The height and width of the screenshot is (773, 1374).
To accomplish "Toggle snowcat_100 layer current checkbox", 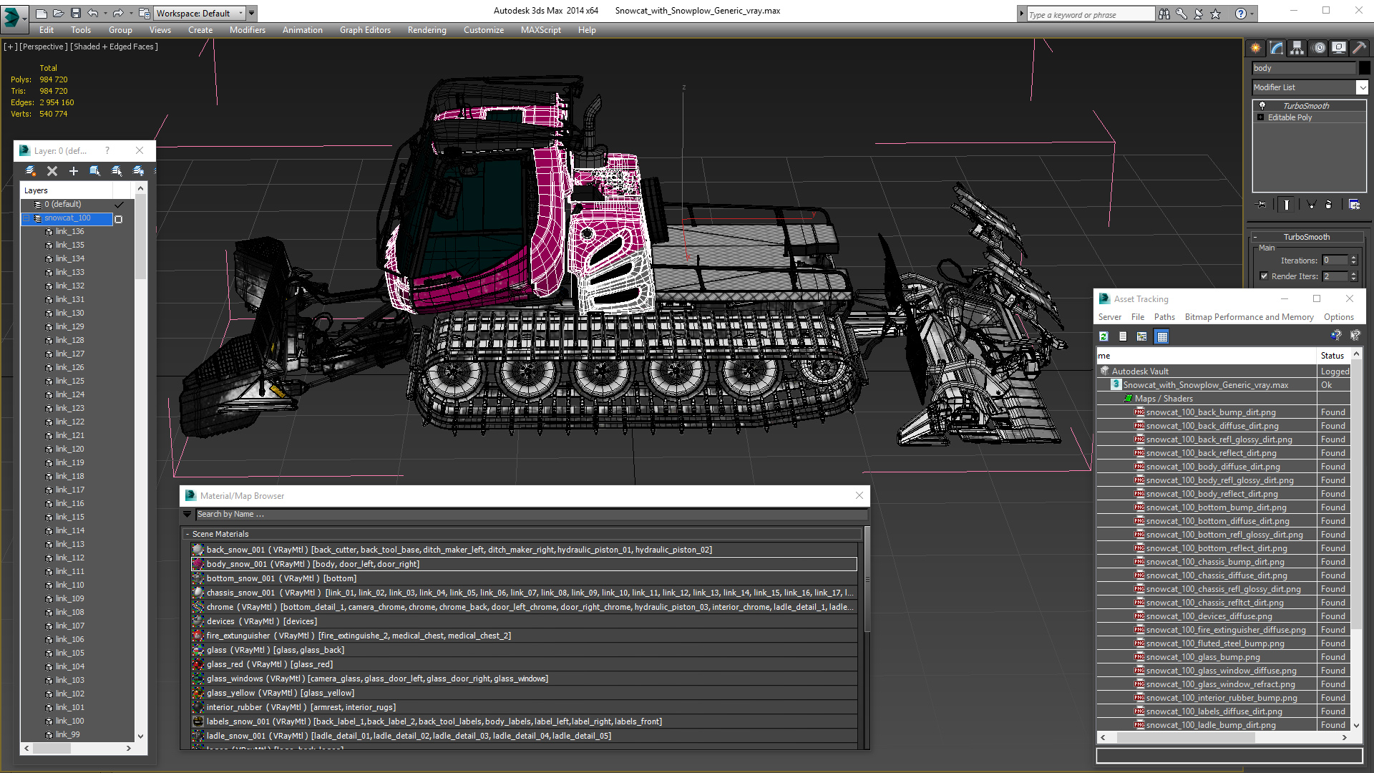I will click(x=119, y=219).
